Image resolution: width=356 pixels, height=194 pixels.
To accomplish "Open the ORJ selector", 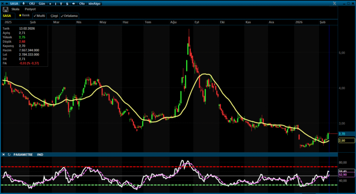I will (x=32, y=3).
